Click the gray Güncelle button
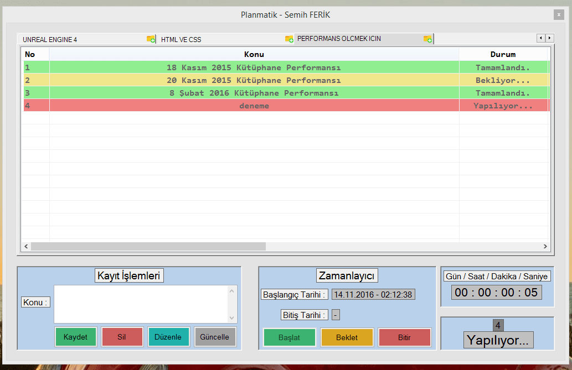Viewport: 572px width, 370px height. click(x=215, y=337)
